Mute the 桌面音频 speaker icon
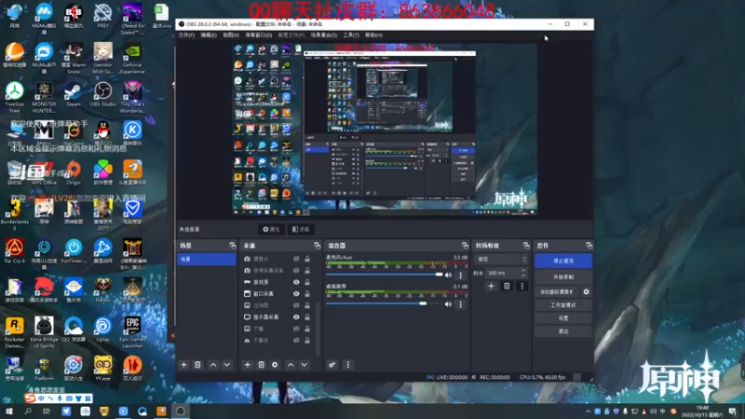Screen dimensions: 745x419 [x=448, y=304]
